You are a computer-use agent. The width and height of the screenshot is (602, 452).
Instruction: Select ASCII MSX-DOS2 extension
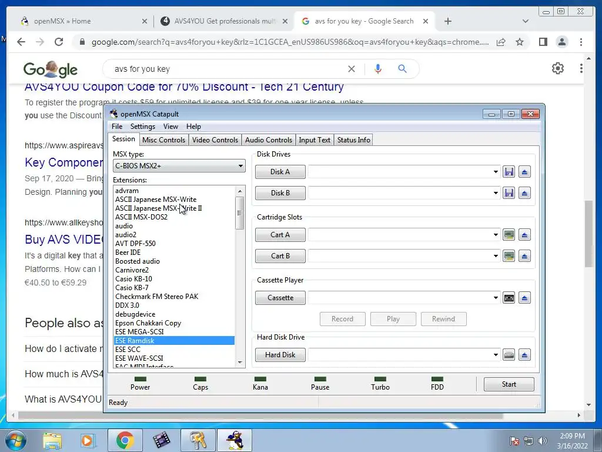coord(141,217)
